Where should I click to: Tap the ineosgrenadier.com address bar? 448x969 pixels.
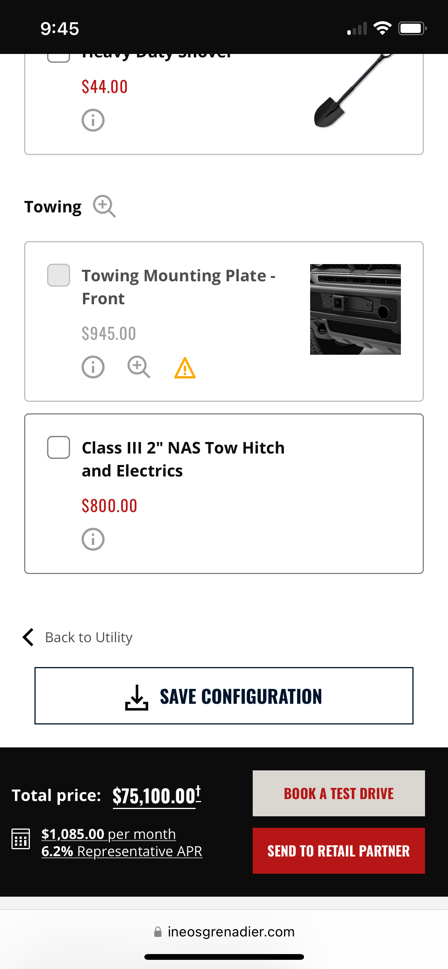(x=224, y=932)
